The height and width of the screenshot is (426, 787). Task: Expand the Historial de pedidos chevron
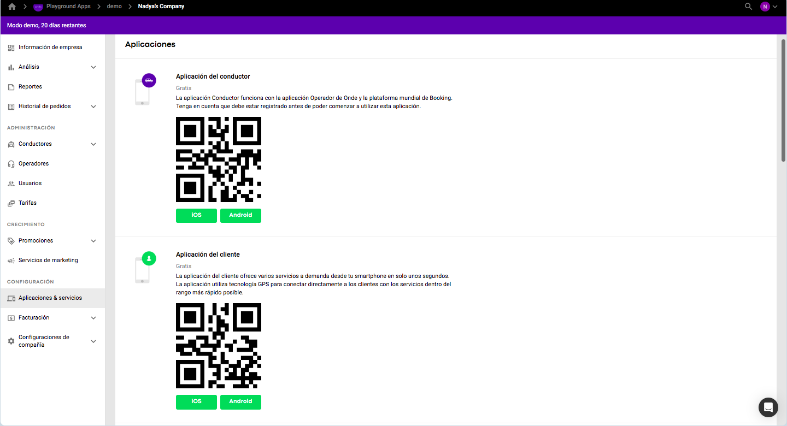coord(93,106)
